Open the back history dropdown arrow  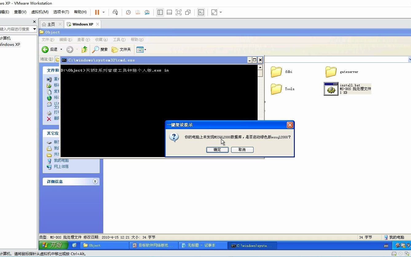click(61, 49)
